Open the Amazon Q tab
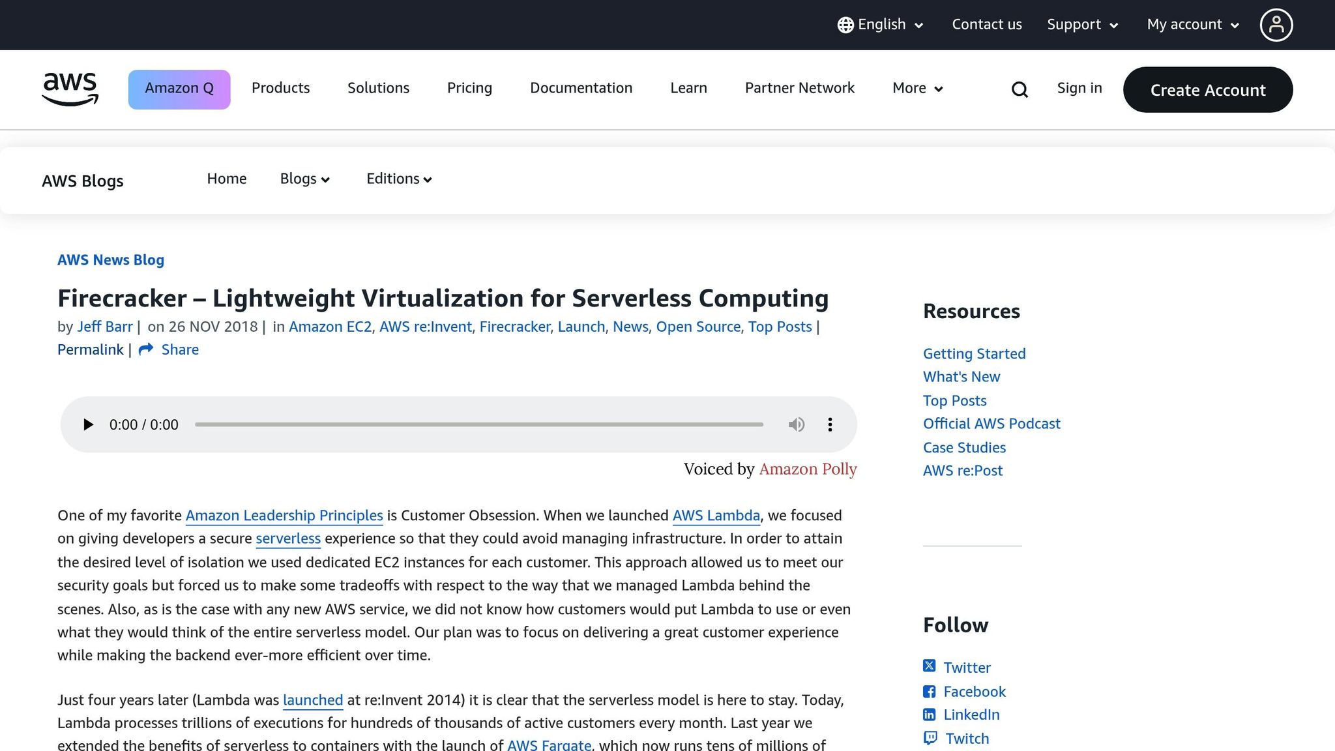Image resolution: width=1335 pixels, height=751 pixels. click(x=179, y=89)
